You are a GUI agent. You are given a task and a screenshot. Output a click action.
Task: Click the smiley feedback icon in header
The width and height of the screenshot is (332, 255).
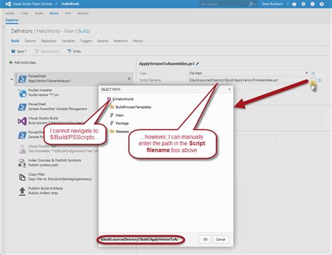pyautogui.click(x=312, y=4)
